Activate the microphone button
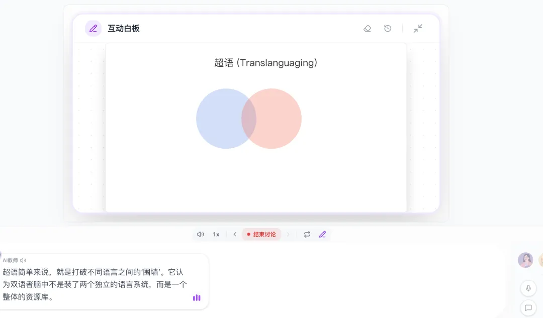This screenshot has width=543, height=318. [528, 288]
